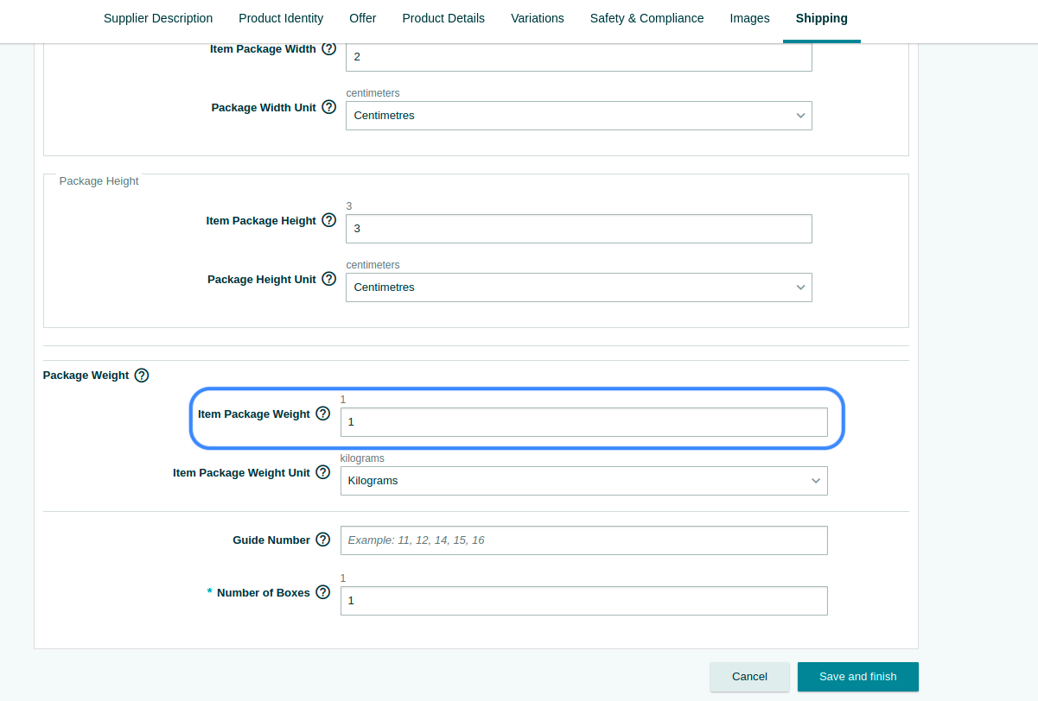Image resolution: width=1038 pixels, height=701 pixels.
Task: Switch to the Offer tab
Action: [363, 18]
